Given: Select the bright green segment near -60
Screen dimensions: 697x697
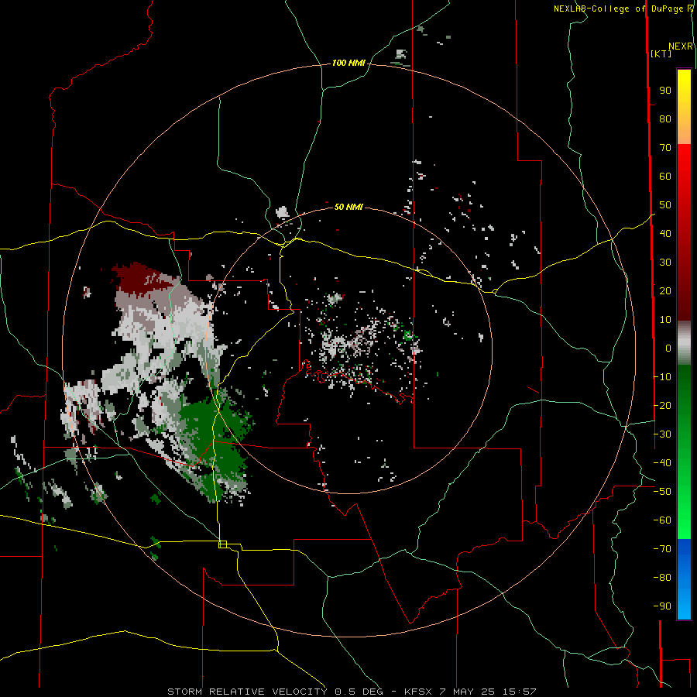Looking at the screenshot, I should 684,520.
